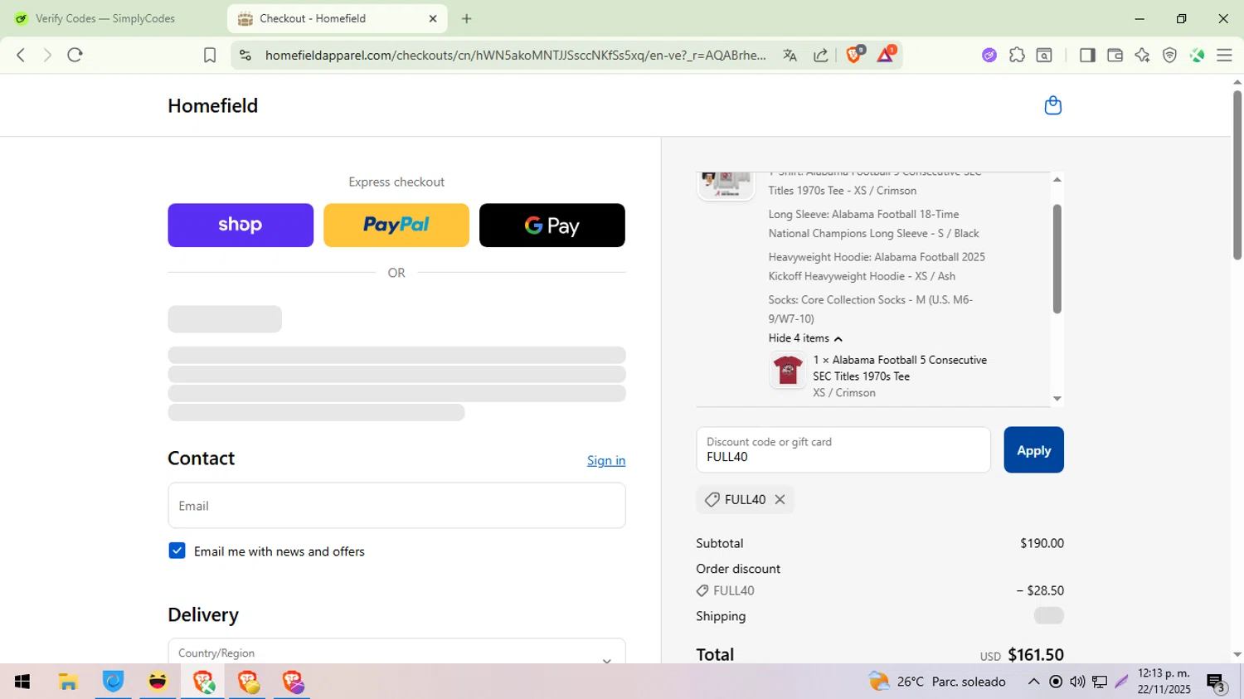Open a new browser tab
The width and height of the screenshot is (1244, 699).
pyautogui.click(x=467, y=18)
